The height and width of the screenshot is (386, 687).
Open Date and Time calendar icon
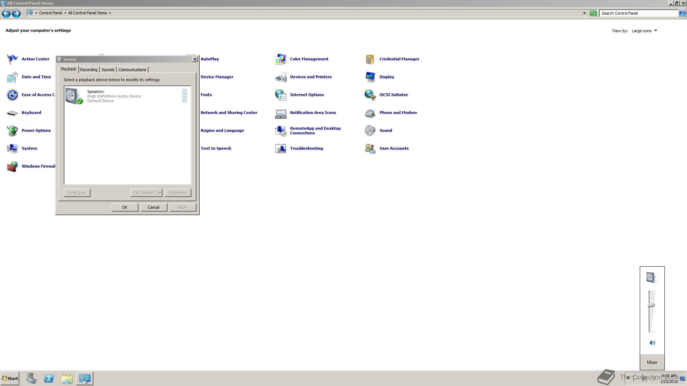tap(13, 77)
